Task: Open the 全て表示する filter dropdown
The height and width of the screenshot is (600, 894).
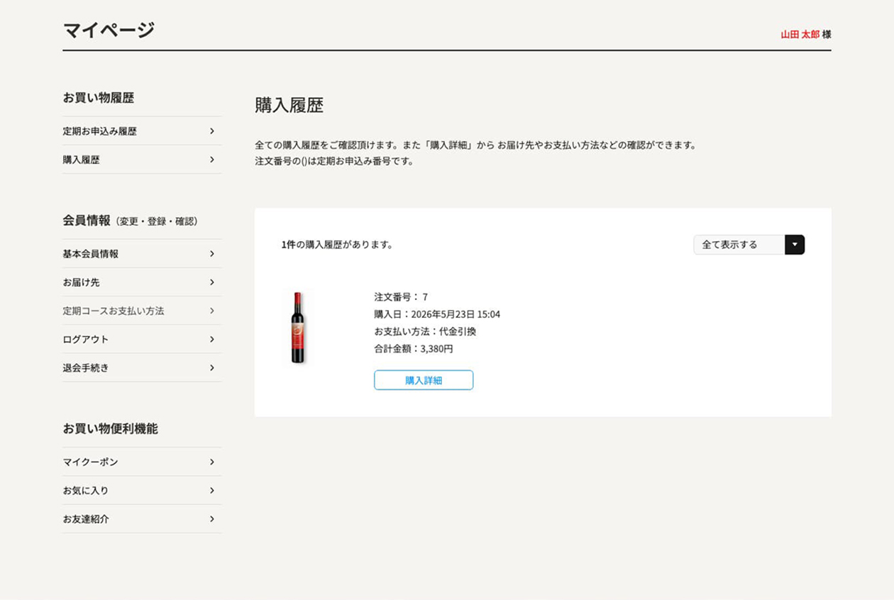Action: point(749,245)
